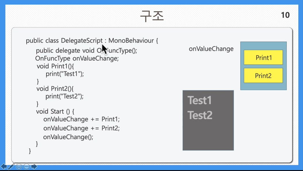Click the print("Test1"); statement
This screenshot has height=171, width=303.
click(x=65, y=74)
